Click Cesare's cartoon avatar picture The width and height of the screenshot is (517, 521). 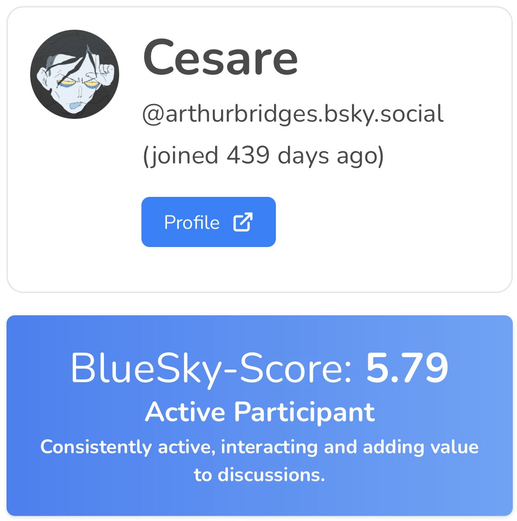[75, 74]
